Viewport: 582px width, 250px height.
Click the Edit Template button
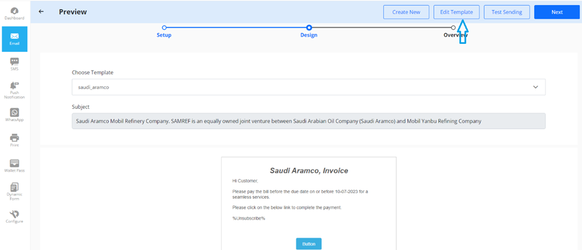tap(456, 12)
